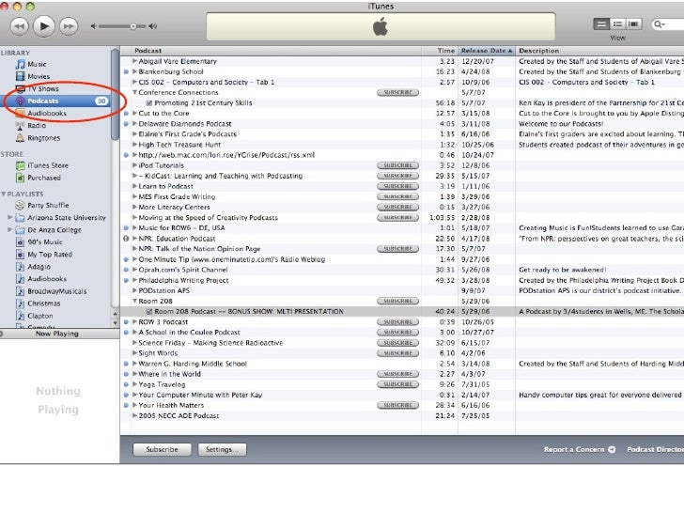Click the bottom Subscribe button

click(x=162, y=449)
